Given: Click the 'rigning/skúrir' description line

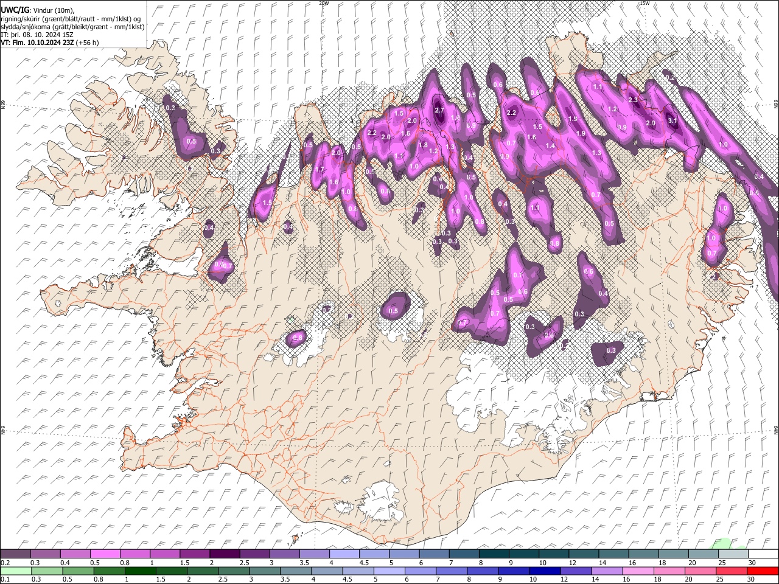Looking at the screenshot, I should [x=71, y=19].
